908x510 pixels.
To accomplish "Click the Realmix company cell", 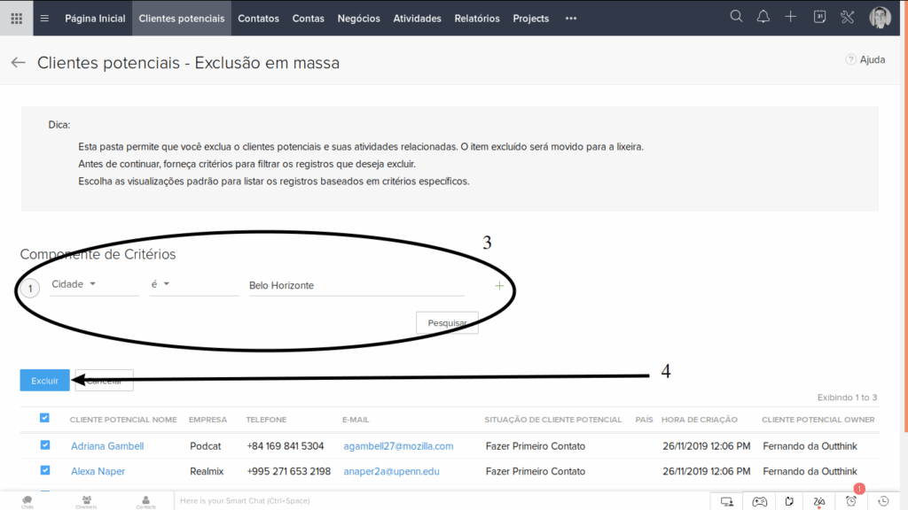I will [207, 471].
